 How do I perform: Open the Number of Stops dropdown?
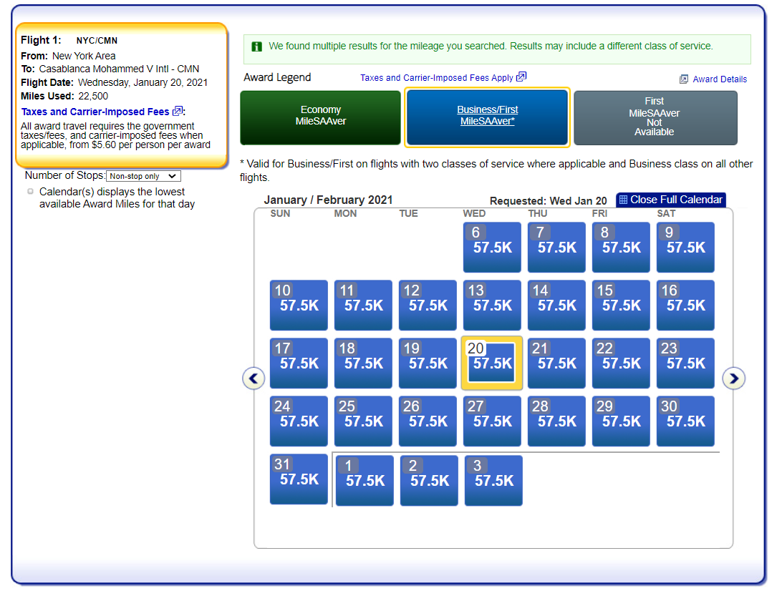143,176
